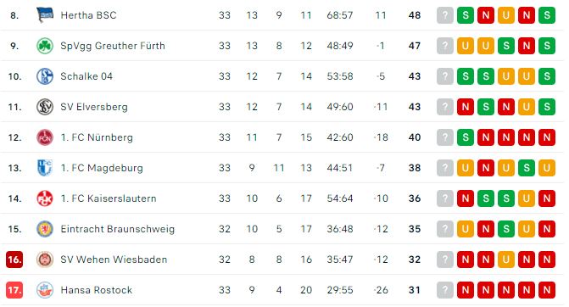569x307 pixels.
Task: Click the 1. FC Nürnberg club crest
Action: (x=45, y=137)
